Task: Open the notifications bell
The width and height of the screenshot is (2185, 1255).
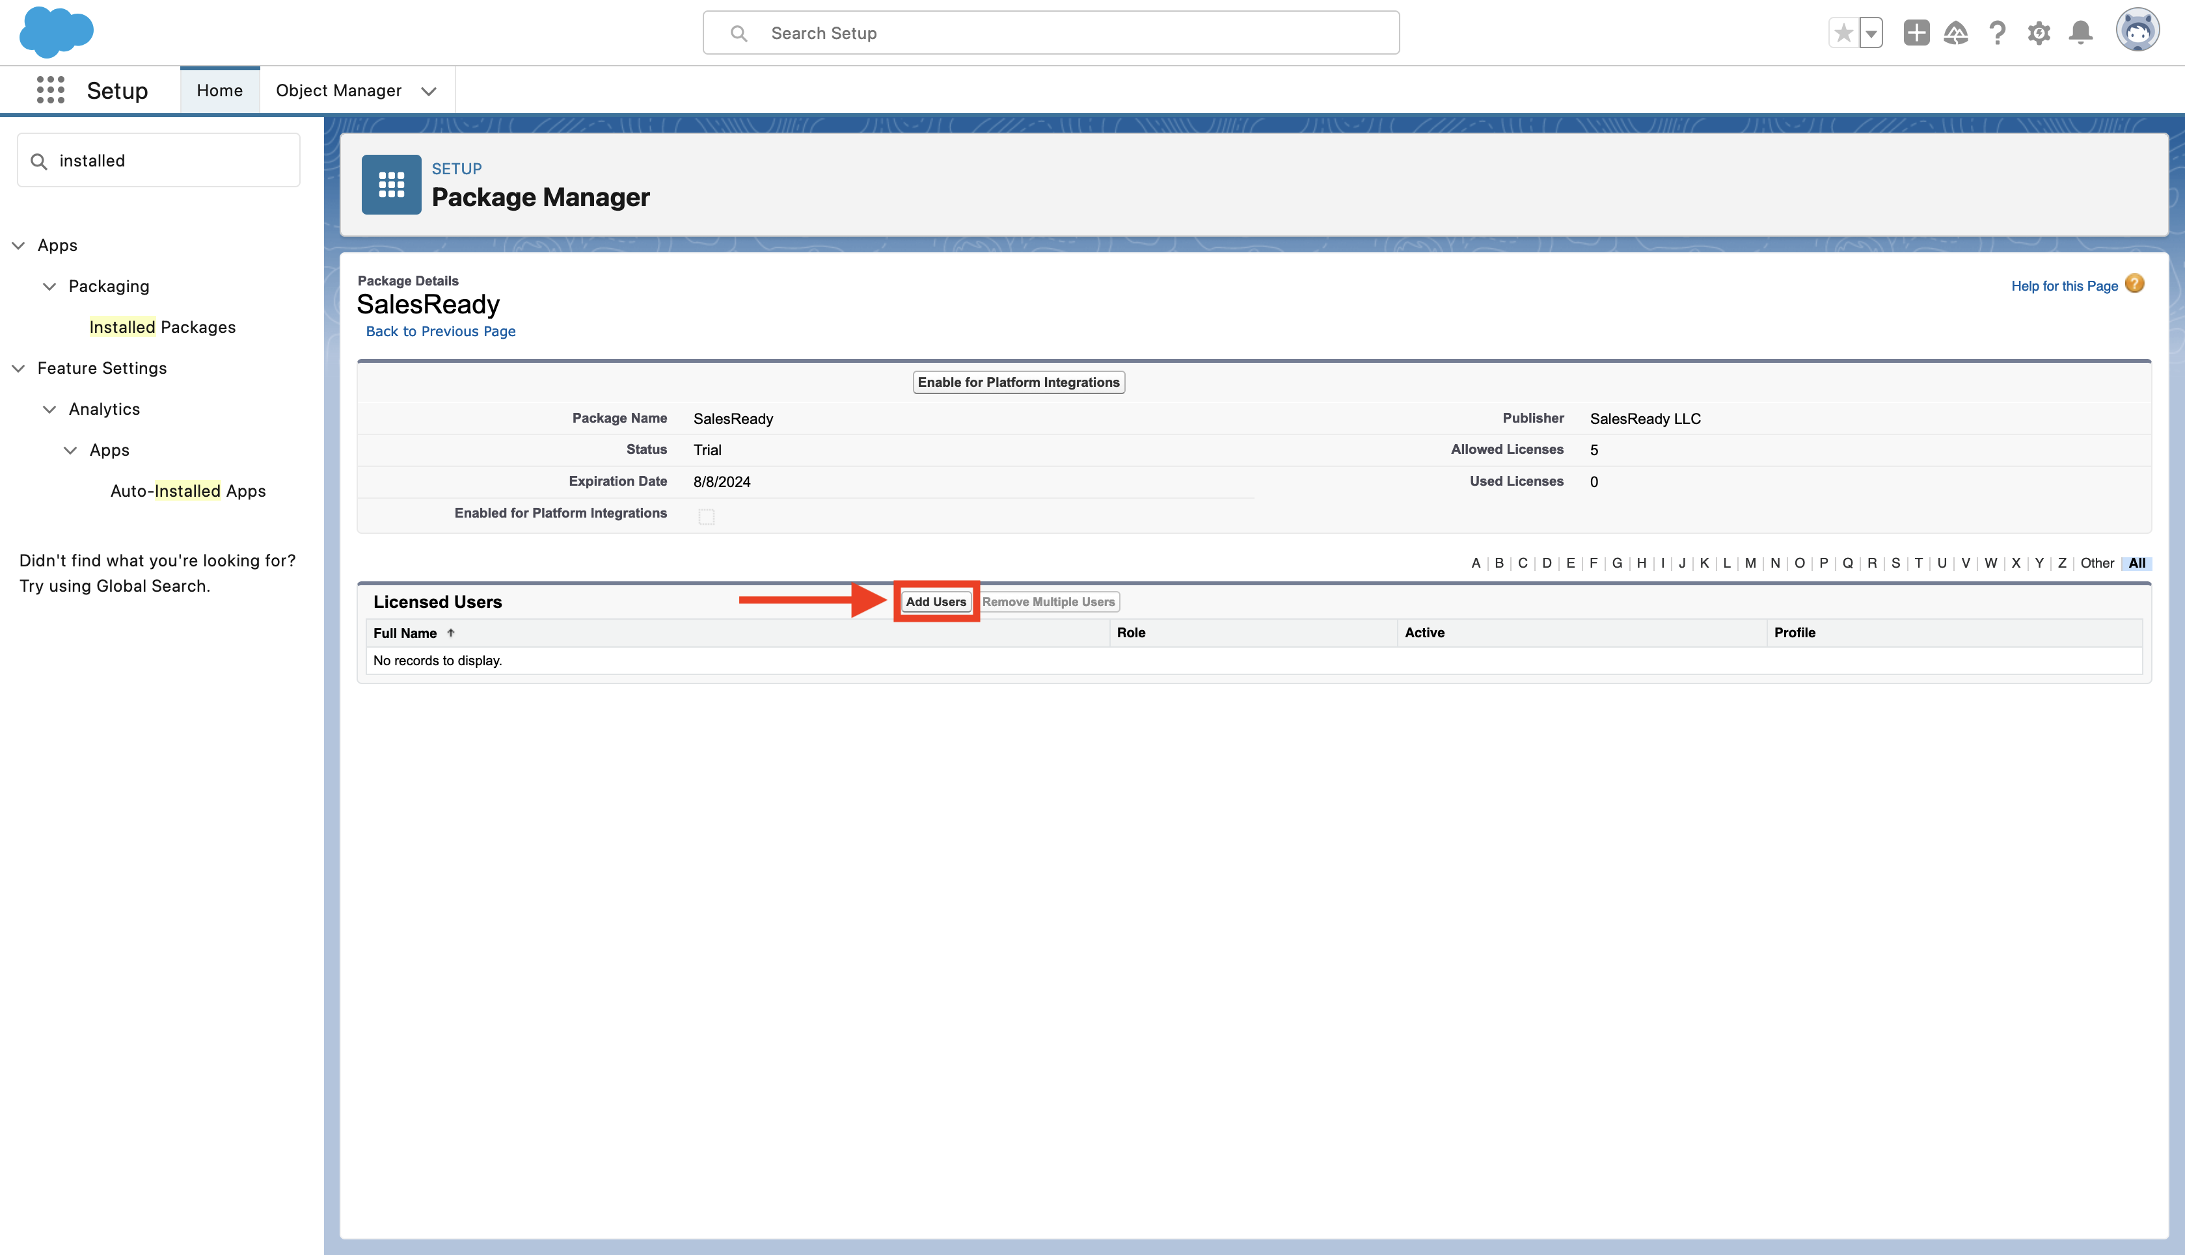Action: coord(2081,33)
